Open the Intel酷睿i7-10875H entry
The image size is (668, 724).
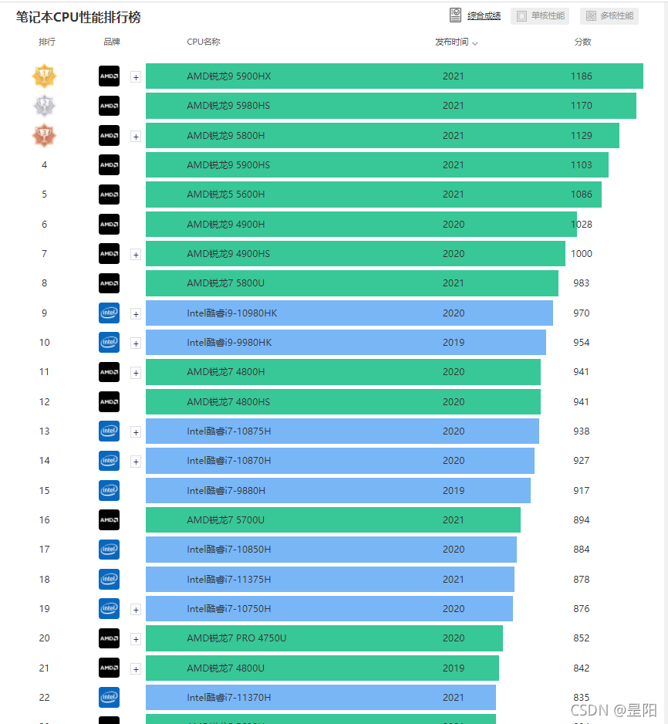pos(229,431)
